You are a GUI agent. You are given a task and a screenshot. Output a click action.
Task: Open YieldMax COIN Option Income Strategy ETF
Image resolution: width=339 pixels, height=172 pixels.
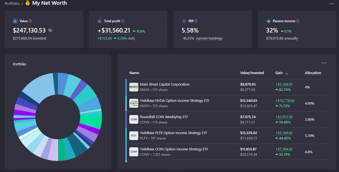pos(174,149)
